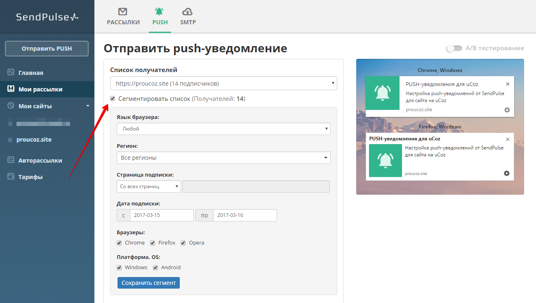Click the Авторассылки sidebar icon
This screenshot has height=303, width=536.
click(11, 160)
